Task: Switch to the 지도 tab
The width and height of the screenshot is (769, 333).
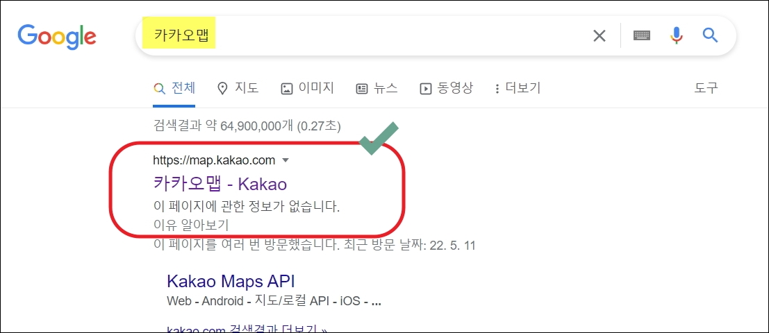Action: click(238, 88)
